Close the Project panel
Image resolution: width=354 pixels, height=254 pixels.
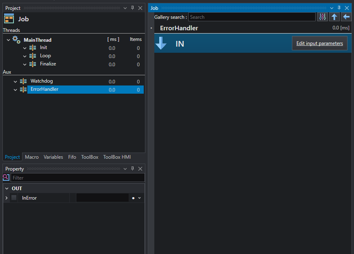(x=140, y=8)
